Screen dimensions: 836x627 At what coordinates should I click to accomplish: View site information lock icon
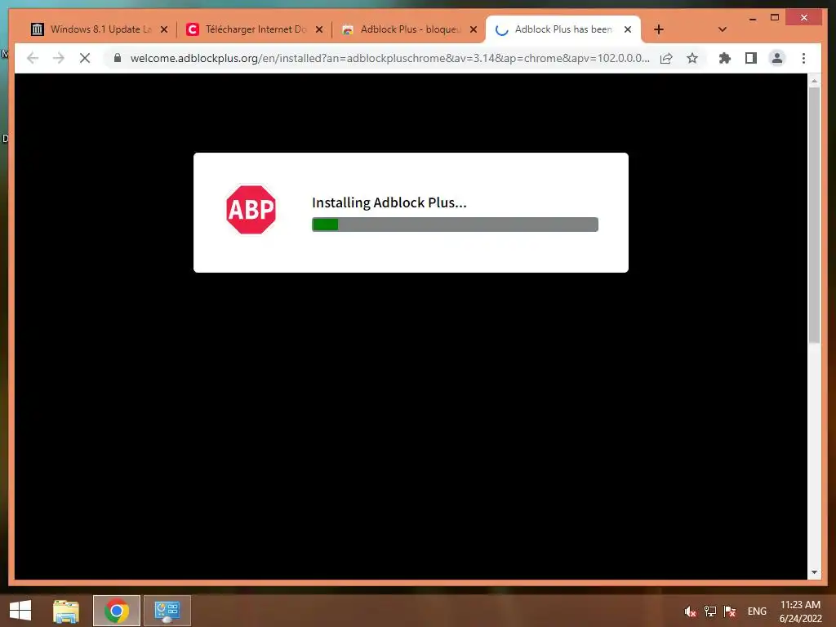118,58
